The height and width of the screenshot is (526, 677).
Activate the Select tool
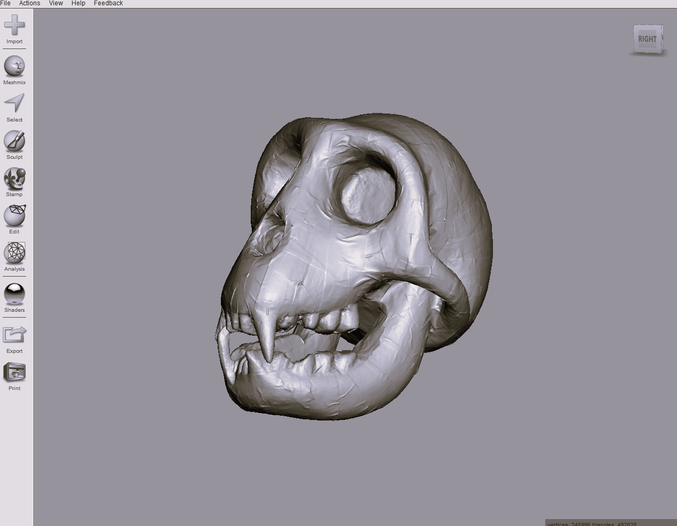click(x=14, y=104)
